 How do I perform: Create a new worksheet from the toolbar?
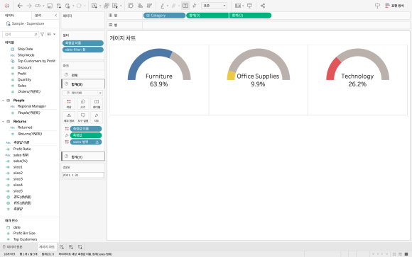94,6
